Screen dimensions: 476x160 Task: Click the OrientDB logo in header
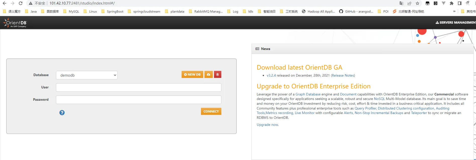click(15, 23)
